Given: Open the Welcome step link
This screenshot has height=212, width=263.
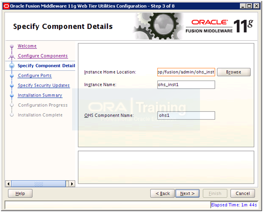Looking at the screenshot, I should (x=27, y=46).
